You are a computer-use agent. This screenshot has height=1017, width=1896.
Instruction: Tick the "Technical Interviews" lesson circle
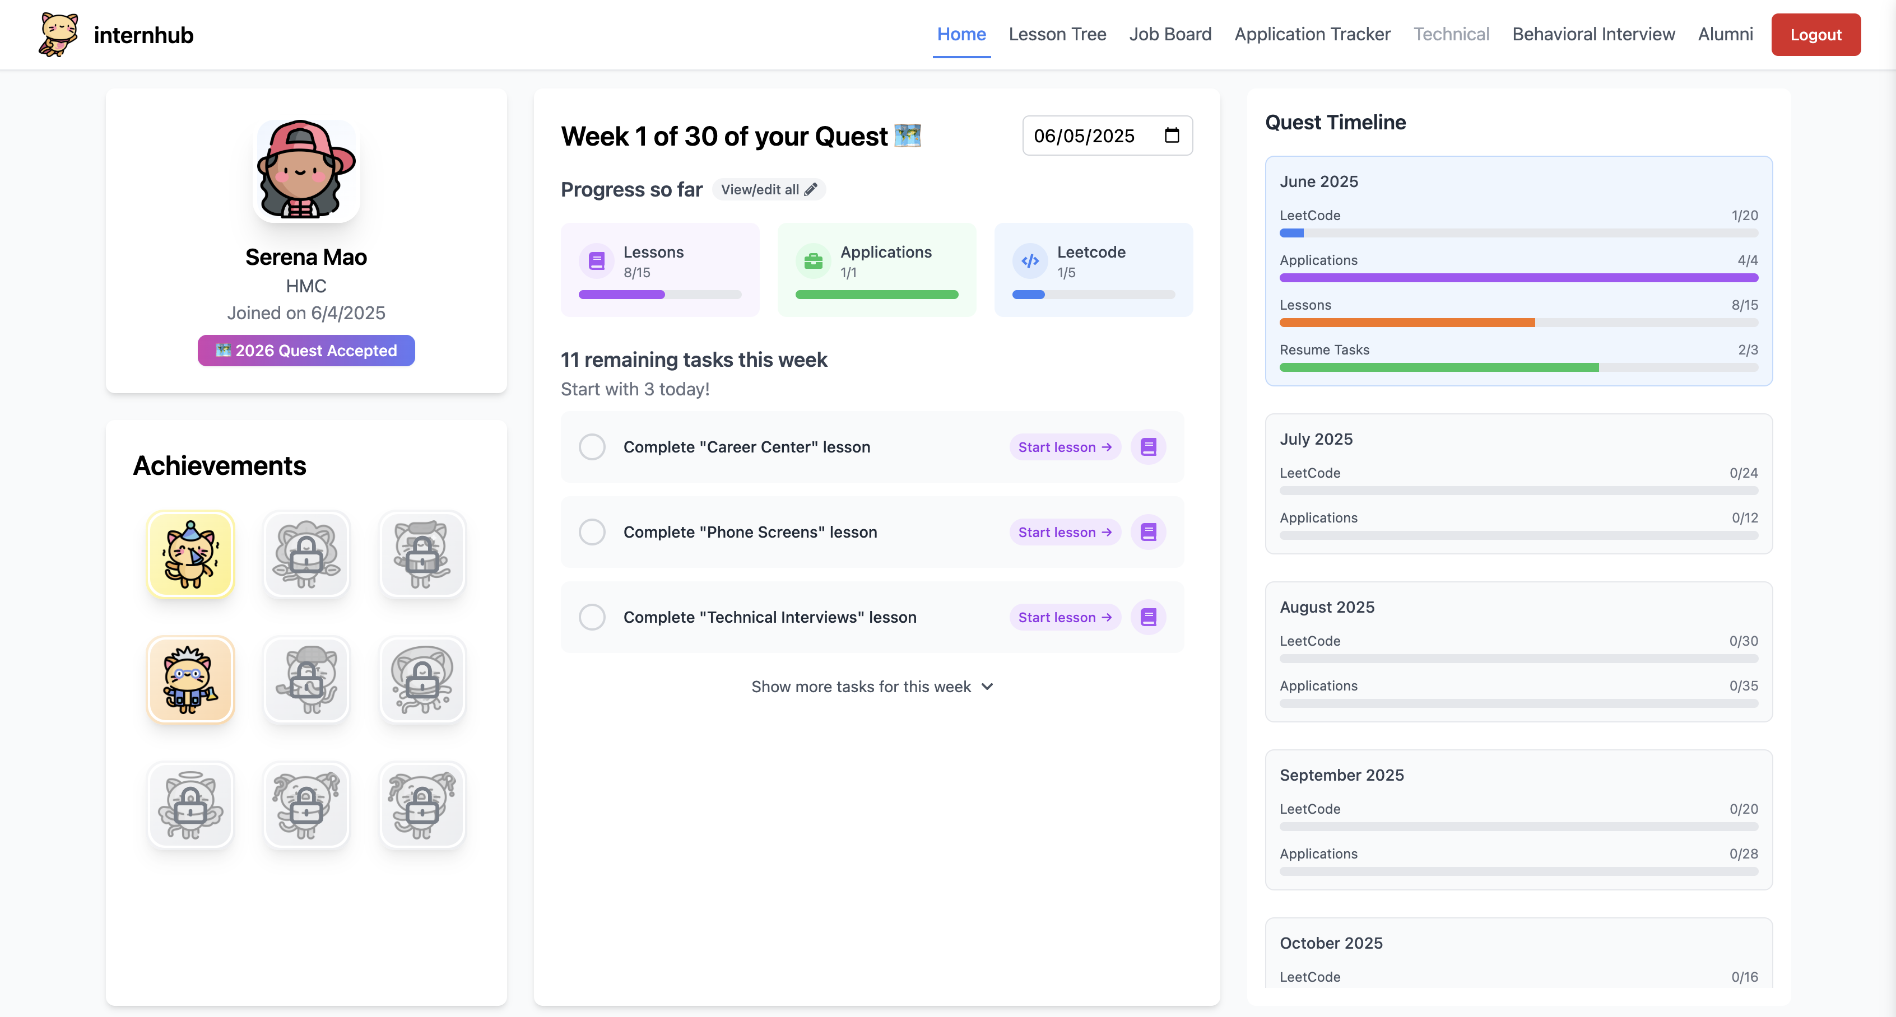pyautogui.click(x=592, y=617)
